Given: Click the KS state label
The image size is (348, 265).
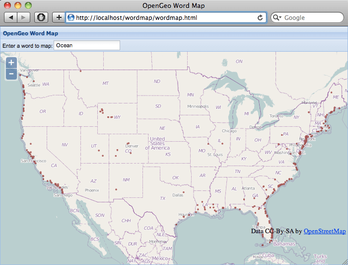Looking at the screenshot, I should (168, 154).
